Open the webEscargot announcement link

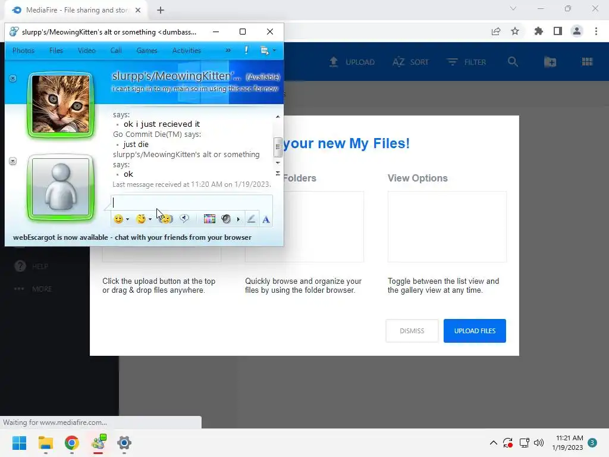click(x=132, y=237)
